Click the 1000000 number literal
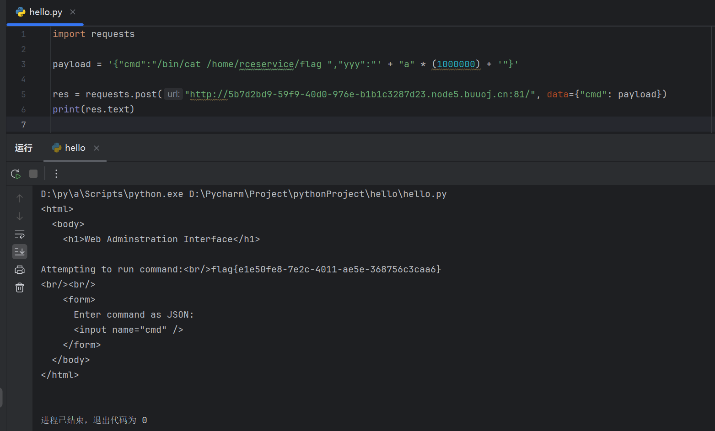715x431 pixels. tap(456, 64)
